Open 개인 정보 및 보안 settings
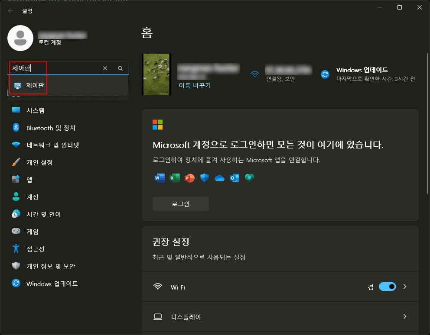This screenshot has height=335, width=430. [68, 266]
